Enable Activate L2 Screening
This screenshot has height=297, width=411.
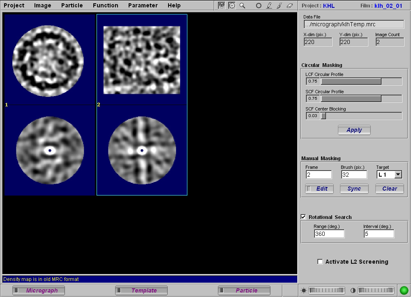click(320, 262)
